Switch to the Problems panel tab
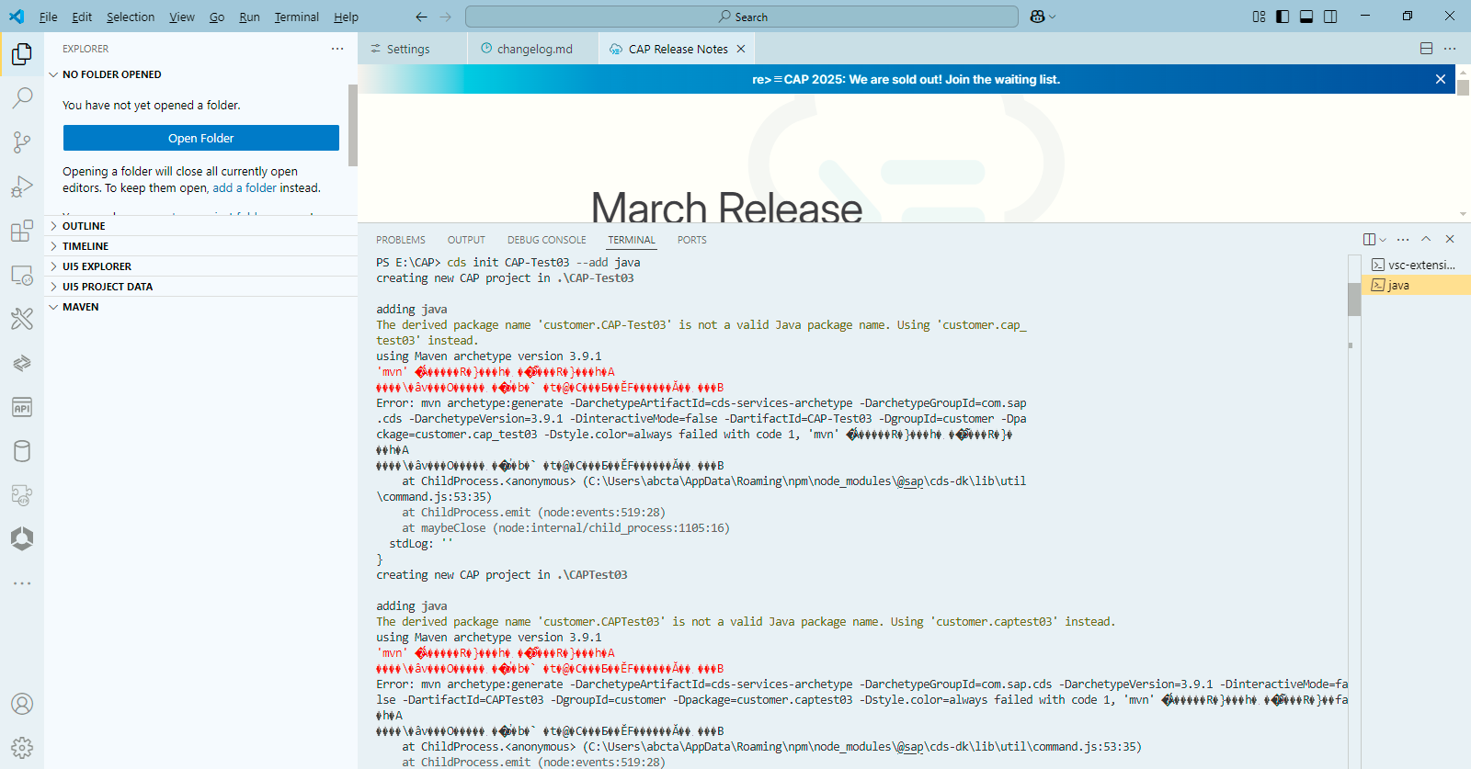 [x=401, y=240]
